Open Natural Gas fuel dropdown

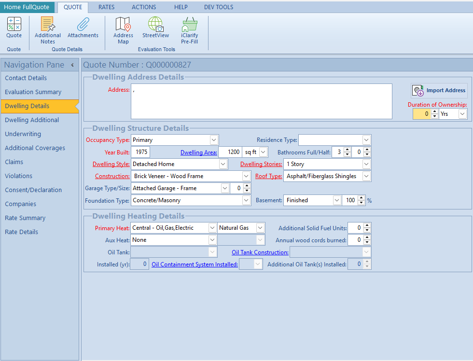click(260, 228)
